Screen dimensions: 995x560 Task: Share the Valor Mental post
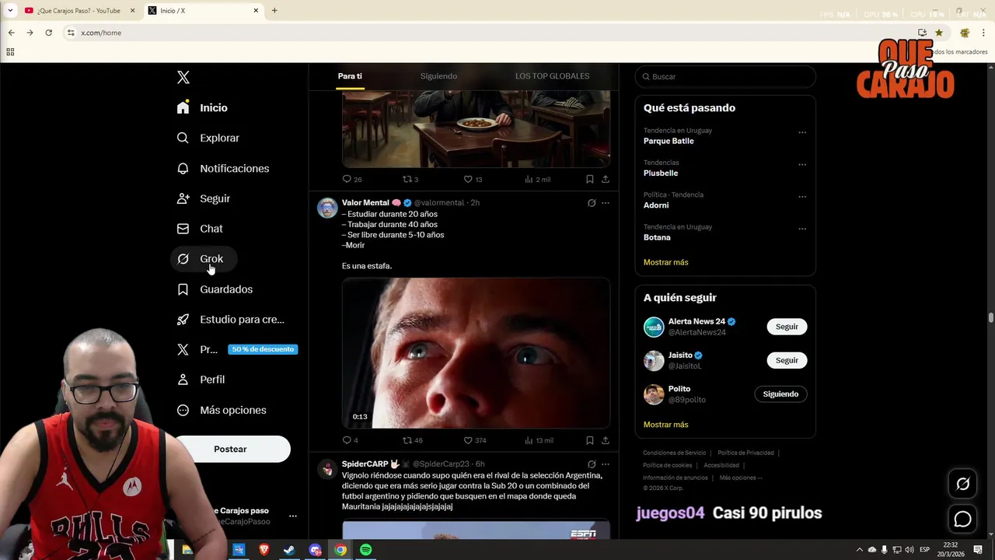pos(605,440)
